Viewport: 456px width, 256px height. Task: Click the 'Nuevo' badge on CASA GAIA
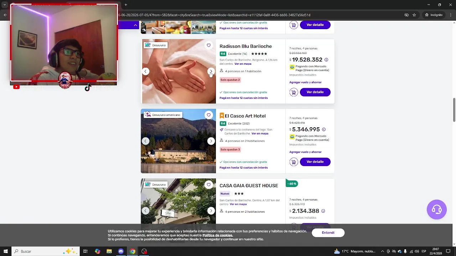225,194
